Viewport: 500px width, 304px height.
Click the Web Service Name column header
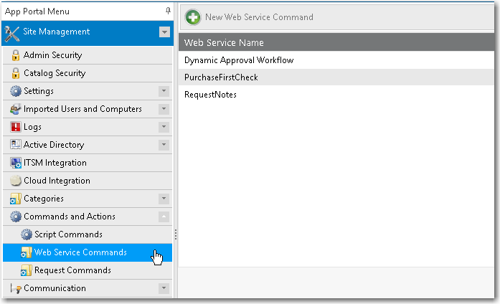click(x=224, y=43)
